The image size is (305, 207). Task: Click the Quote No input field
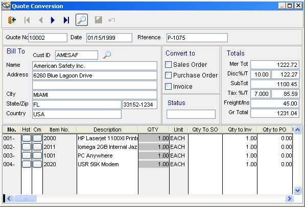point(48,38)
